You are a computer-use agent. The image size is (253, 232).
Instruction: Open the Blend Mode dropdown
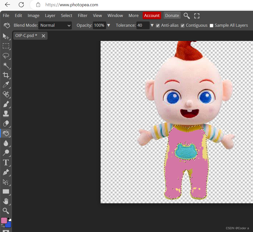[55, 25]
